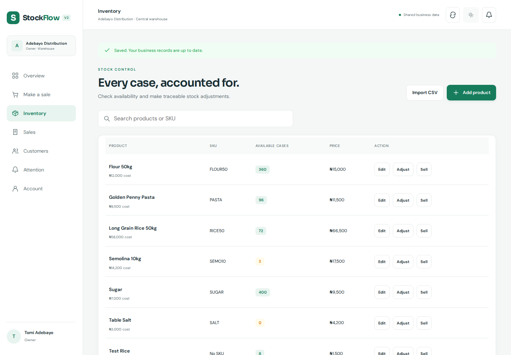Click the Adebayo Distribution avatar A

click(x=17, y=46)
